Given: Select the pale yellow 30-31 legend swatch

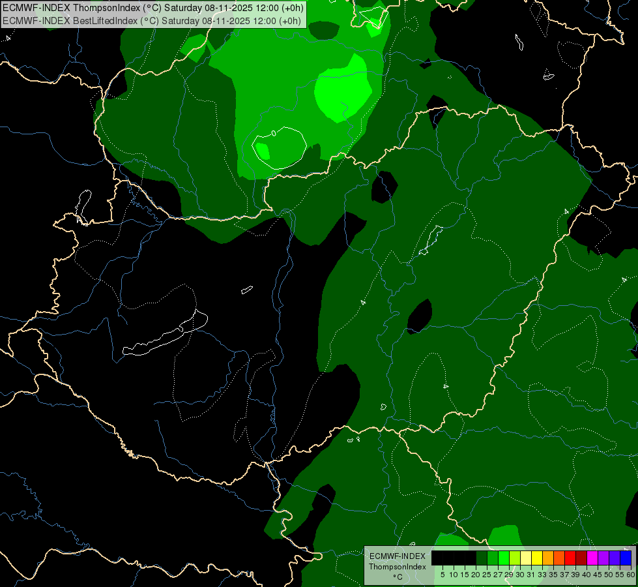Looking at the screenshot, I should [526, 558].
